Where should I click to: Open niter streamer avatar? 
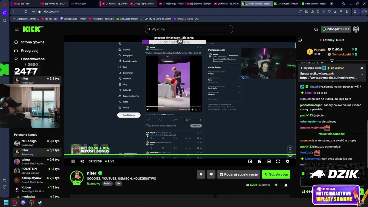77,177
